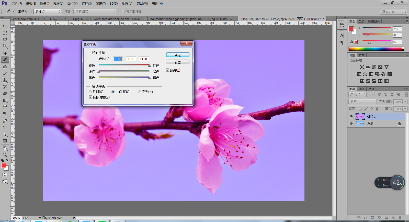Hide layer 图层 1 visibility
The height and width of the screenshot is (222, 409).
pyautogui.click(x=351, y=117)
